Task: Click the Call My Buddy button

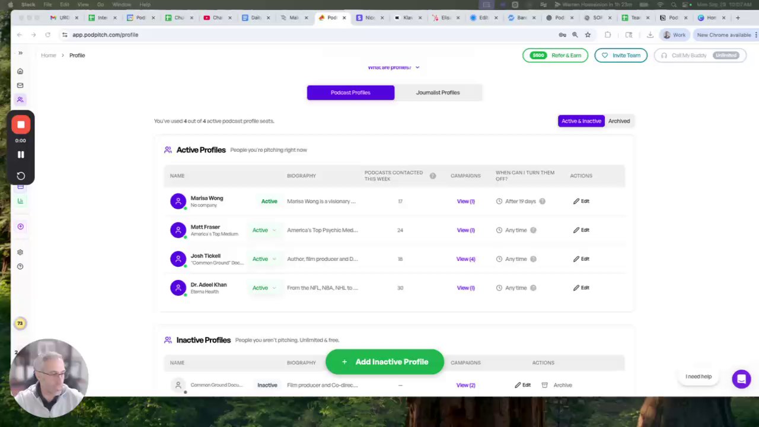Action: pos(700,55)
